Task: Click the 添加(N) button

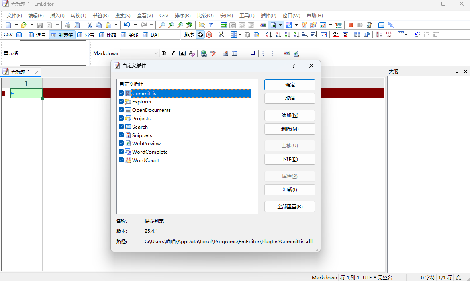Action: (290, 115)
